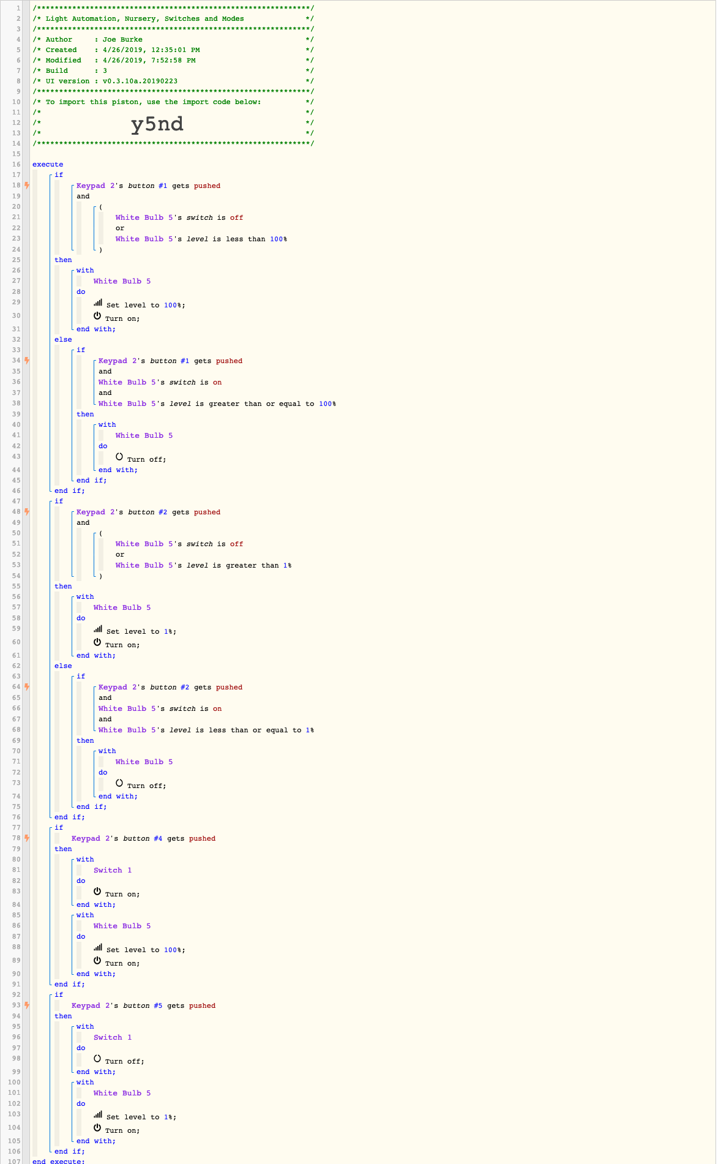
Task: Click 'end with;' on line 31
Action: coord(96,329)
